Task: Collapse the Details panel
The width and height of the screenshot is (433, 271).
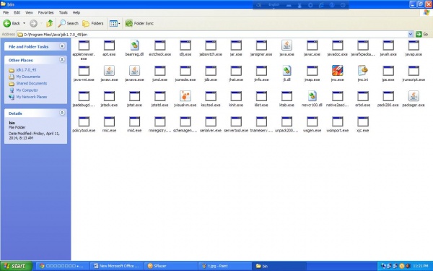Action: 62,113
